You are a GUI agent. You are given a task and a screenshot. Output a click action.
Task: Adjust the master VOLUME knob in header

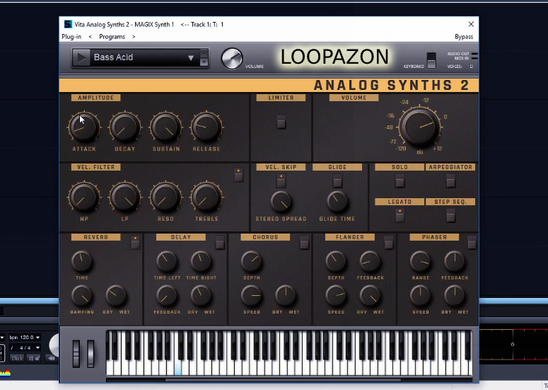point(232,58)
